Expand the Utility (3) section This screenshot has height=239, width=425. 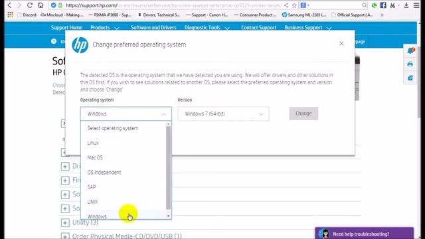(x=65, y=223)
